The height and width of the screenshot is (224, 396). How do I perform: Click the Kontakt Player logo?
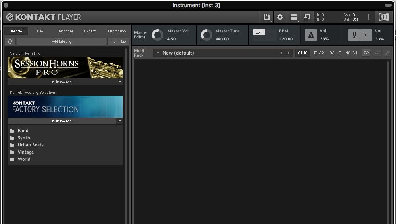(x=44, y=17)
